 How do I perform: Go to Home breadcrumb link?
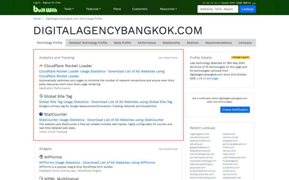coord(37,19)
